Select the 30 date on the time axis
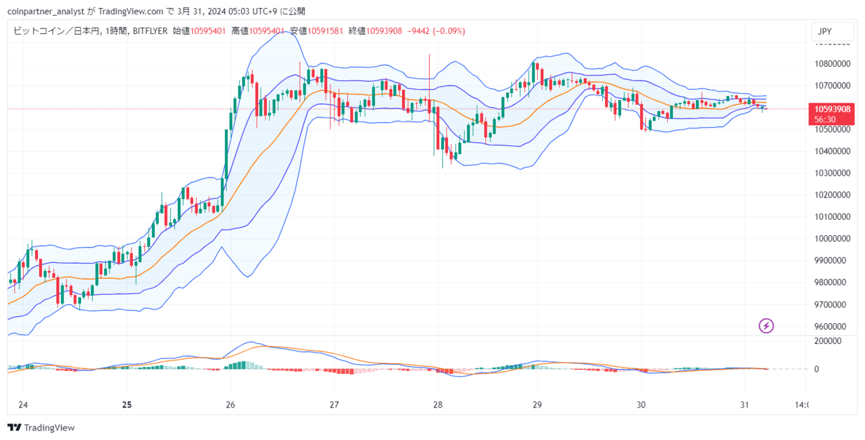865x440 pixels. tap(641, 405)
